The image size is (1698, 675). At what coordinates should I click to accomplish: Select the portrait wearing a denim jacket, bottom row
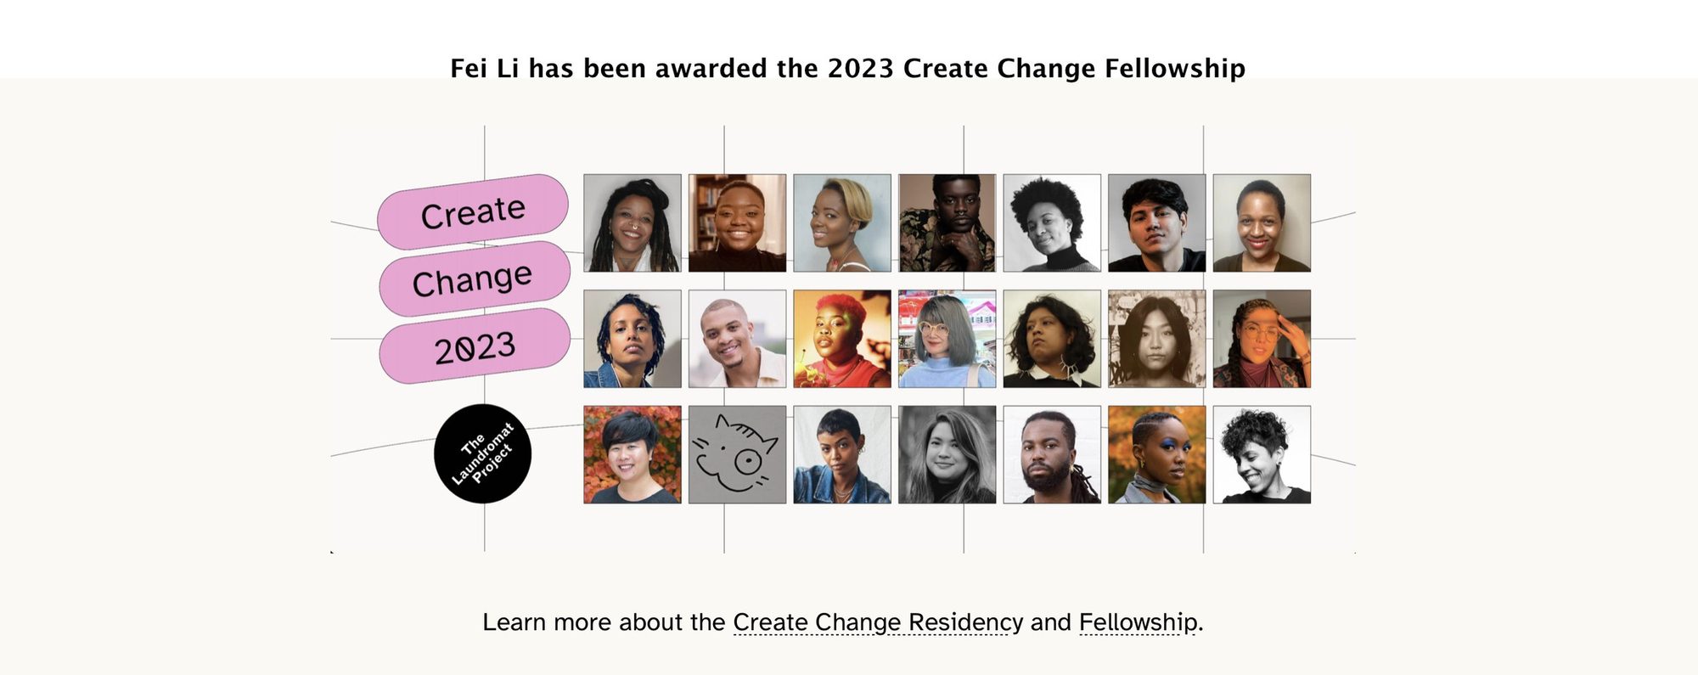[842, 454]
